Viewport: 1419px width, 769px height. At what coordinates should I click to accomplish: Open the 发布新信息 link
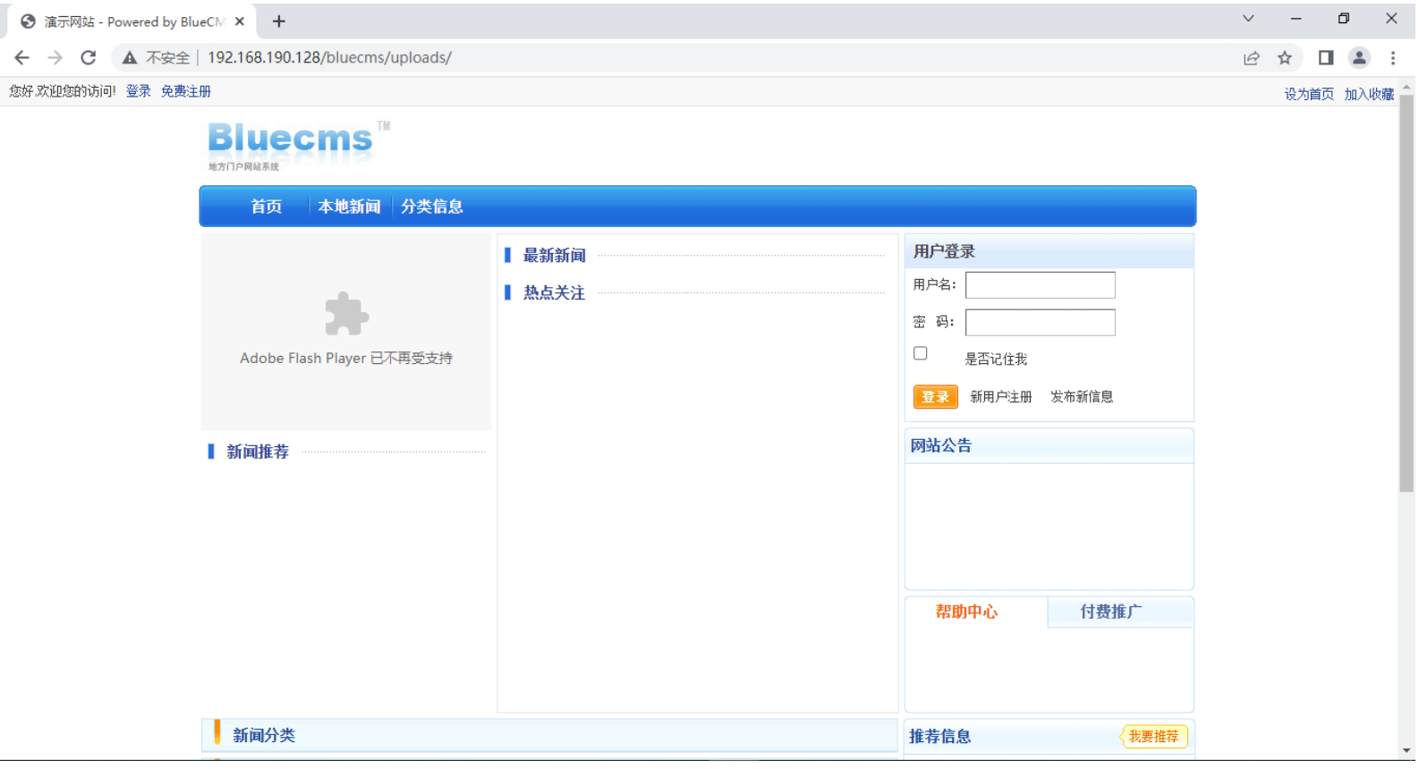pos(1082,397)
